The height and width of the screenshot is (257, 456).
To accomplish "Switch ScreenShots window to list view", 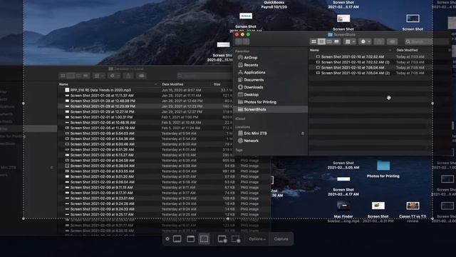I will tap(321, 41).
